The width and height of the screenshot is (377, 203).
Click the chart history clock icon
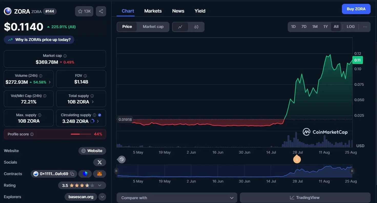point(121,159)
